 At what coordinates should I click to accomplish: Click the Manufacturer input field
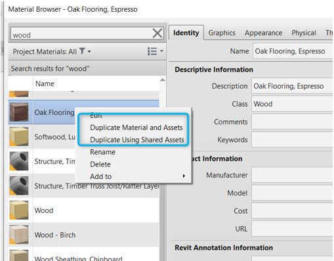[x=292, y=175]
